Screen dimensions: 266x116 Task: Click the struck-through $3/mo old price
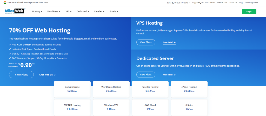[13, 66]
